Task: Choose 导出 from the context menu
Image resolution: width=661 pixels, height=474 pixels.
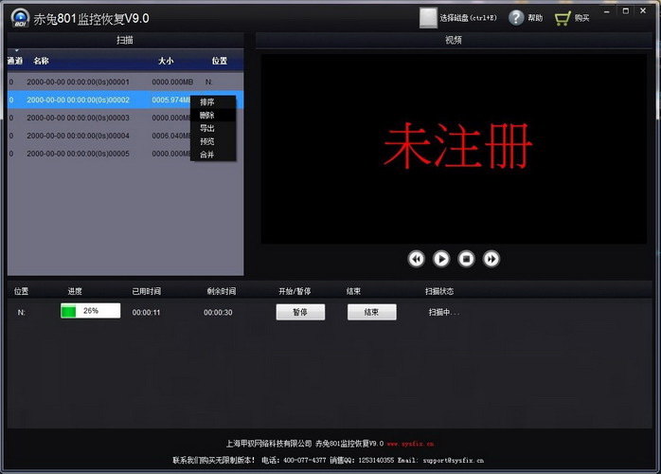Action: 213,128
